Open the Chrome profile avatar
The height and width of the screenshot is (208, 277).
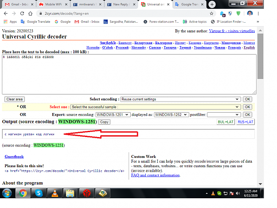coord(250,13)
